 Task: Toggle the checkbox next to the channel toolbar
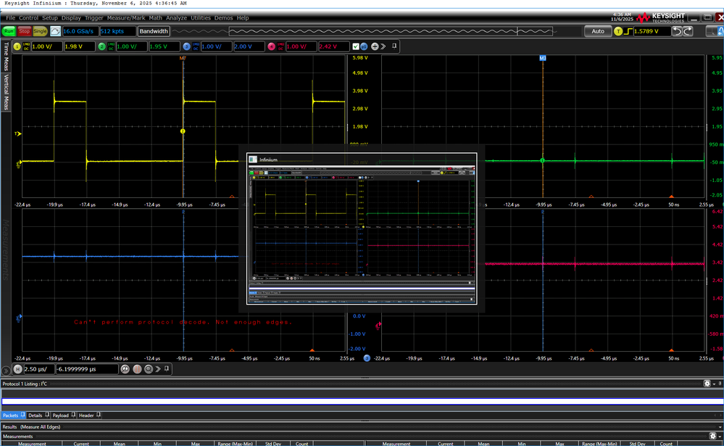pyautogui.click(x=356, y=46)
